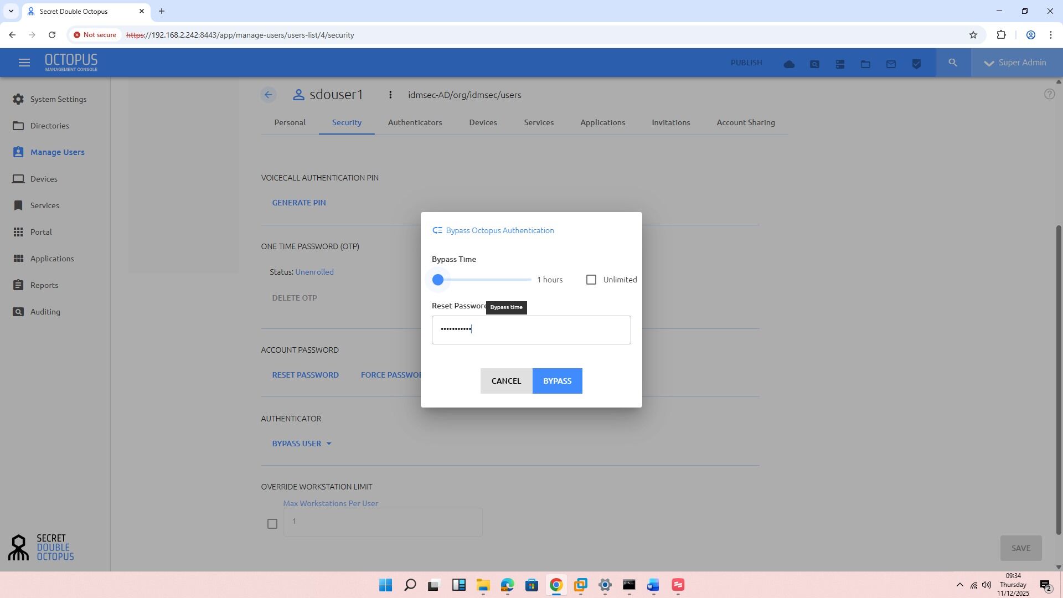Screen dimensions: 1063x598
Task: Switch to the Authenticators tab
Action: pos(415,122)
